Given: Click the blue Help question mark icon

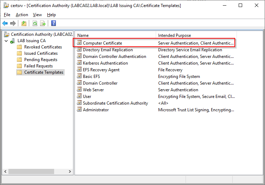Looking at the screenshot, I should click(53, 23).
